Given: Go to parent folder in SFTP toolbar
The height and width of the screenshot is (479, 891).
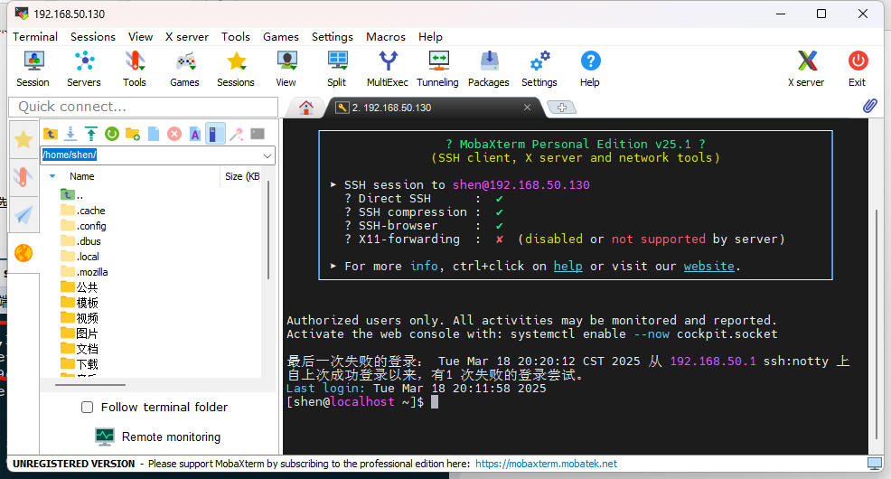Looking at the screenshot, I should 50,134.
